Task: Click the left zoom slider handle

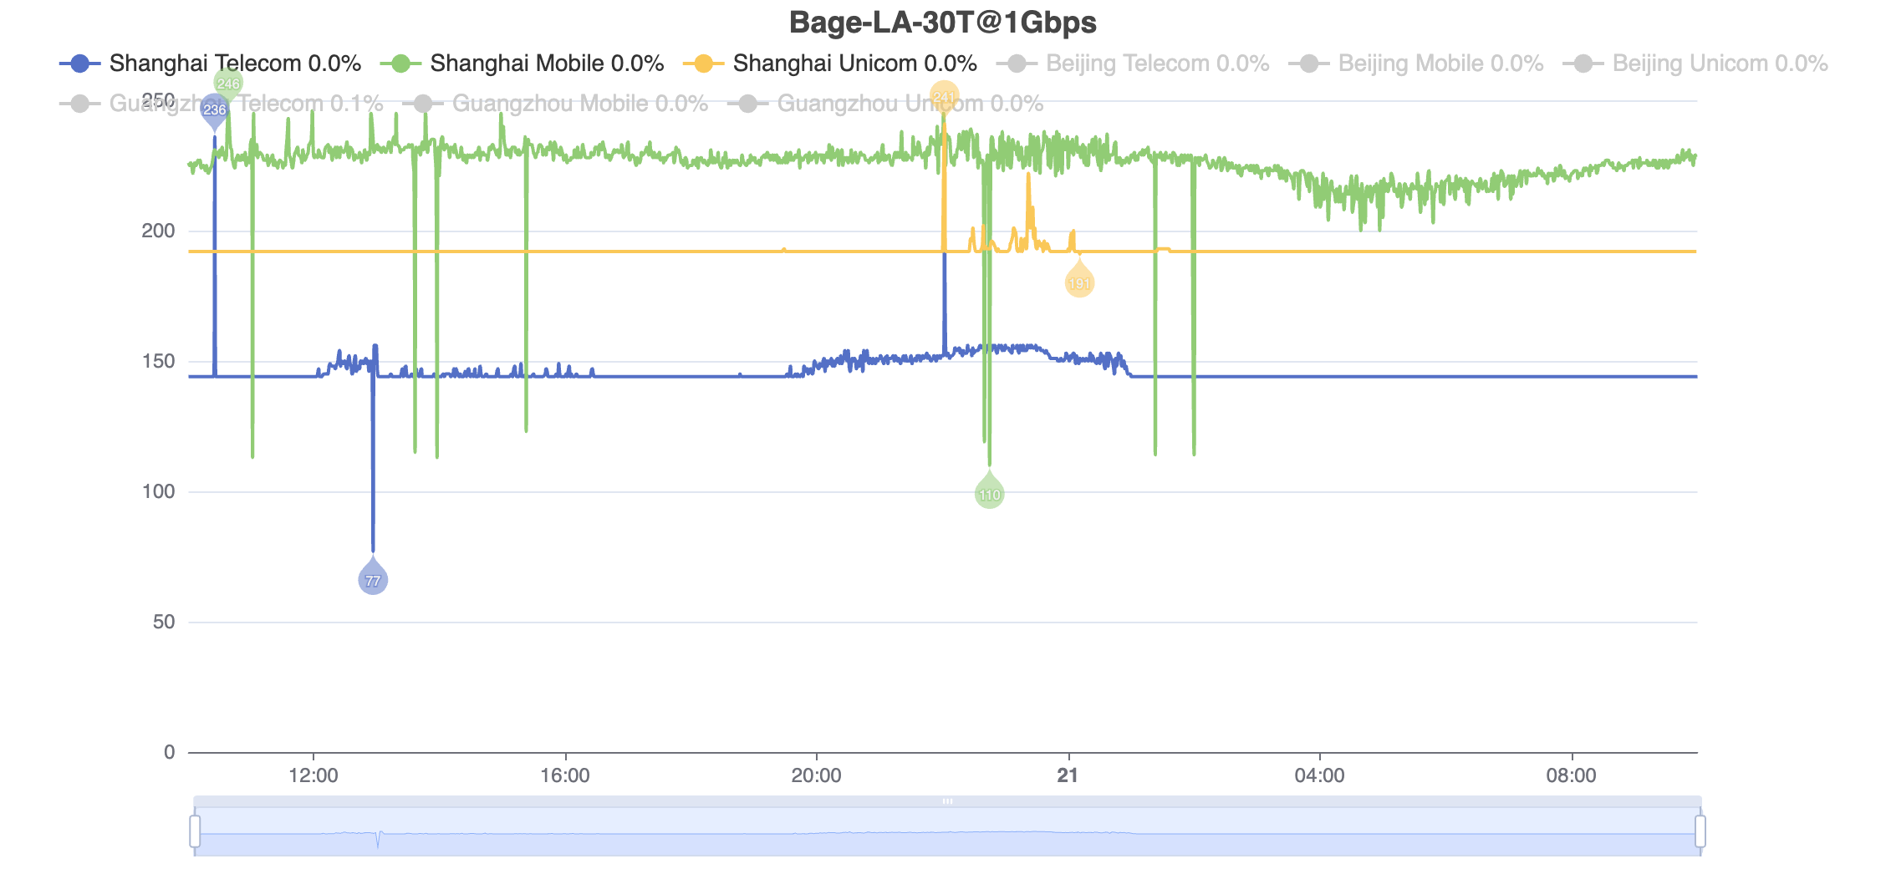Action: tap(195, 831)
